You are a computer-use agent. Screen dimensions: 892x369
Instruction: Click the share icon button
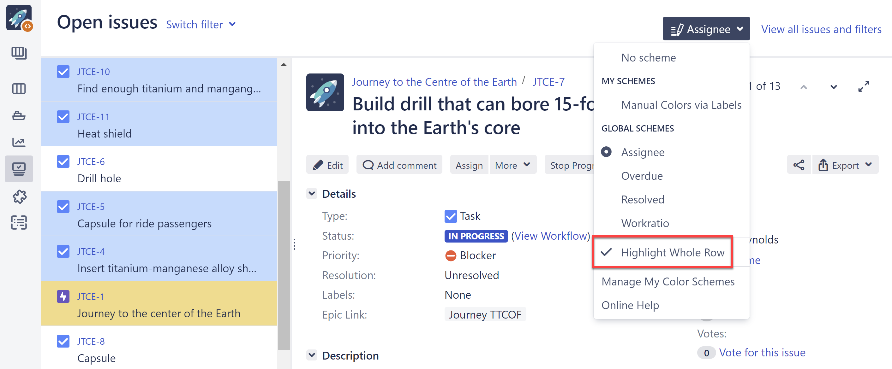(798, 165)
